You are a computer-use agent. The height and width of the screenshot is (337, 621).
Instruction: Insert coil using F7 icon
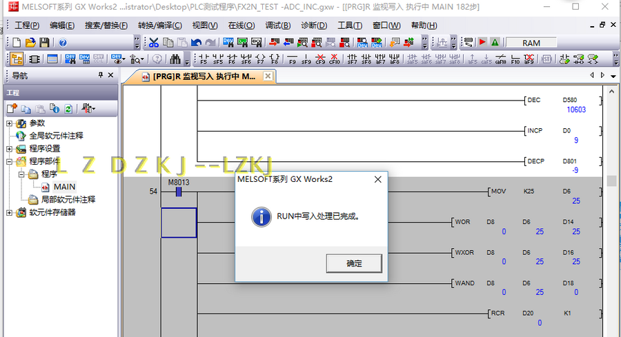click(x=260, y=59)
